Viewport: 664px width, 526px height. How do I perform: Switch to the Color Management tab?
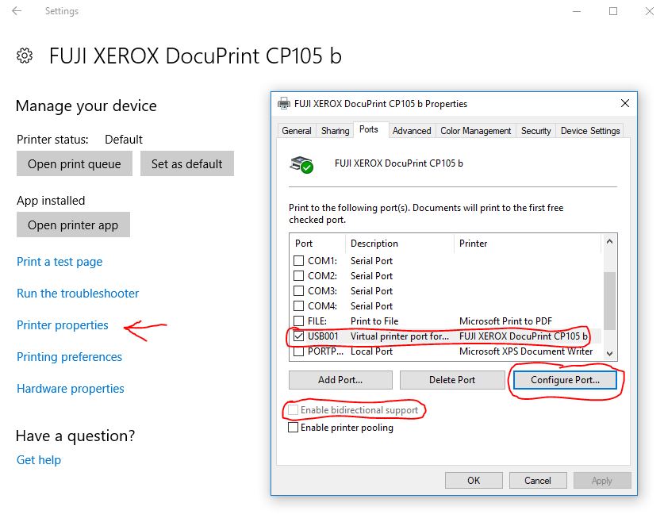coord(474,130)
